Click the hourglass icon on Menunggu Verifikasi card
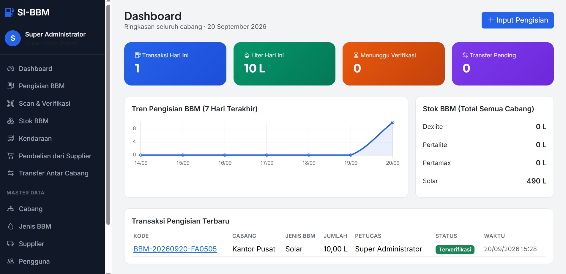The image size is (566, 274). [x=356, y=55]
